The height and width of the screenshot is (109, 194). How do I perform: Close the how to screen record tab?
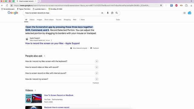tap(36, 1)
